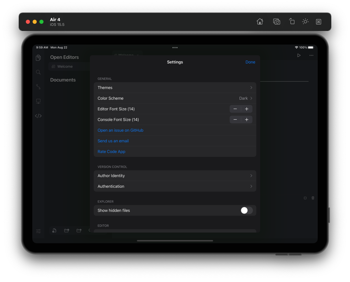Select the Search tool in the sidebar
The width and height of the screenshot is (350, 282).
(38, 72)
